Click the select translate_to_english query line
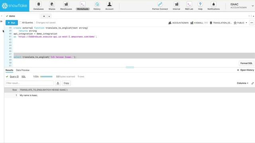 (x=45, y=57)
